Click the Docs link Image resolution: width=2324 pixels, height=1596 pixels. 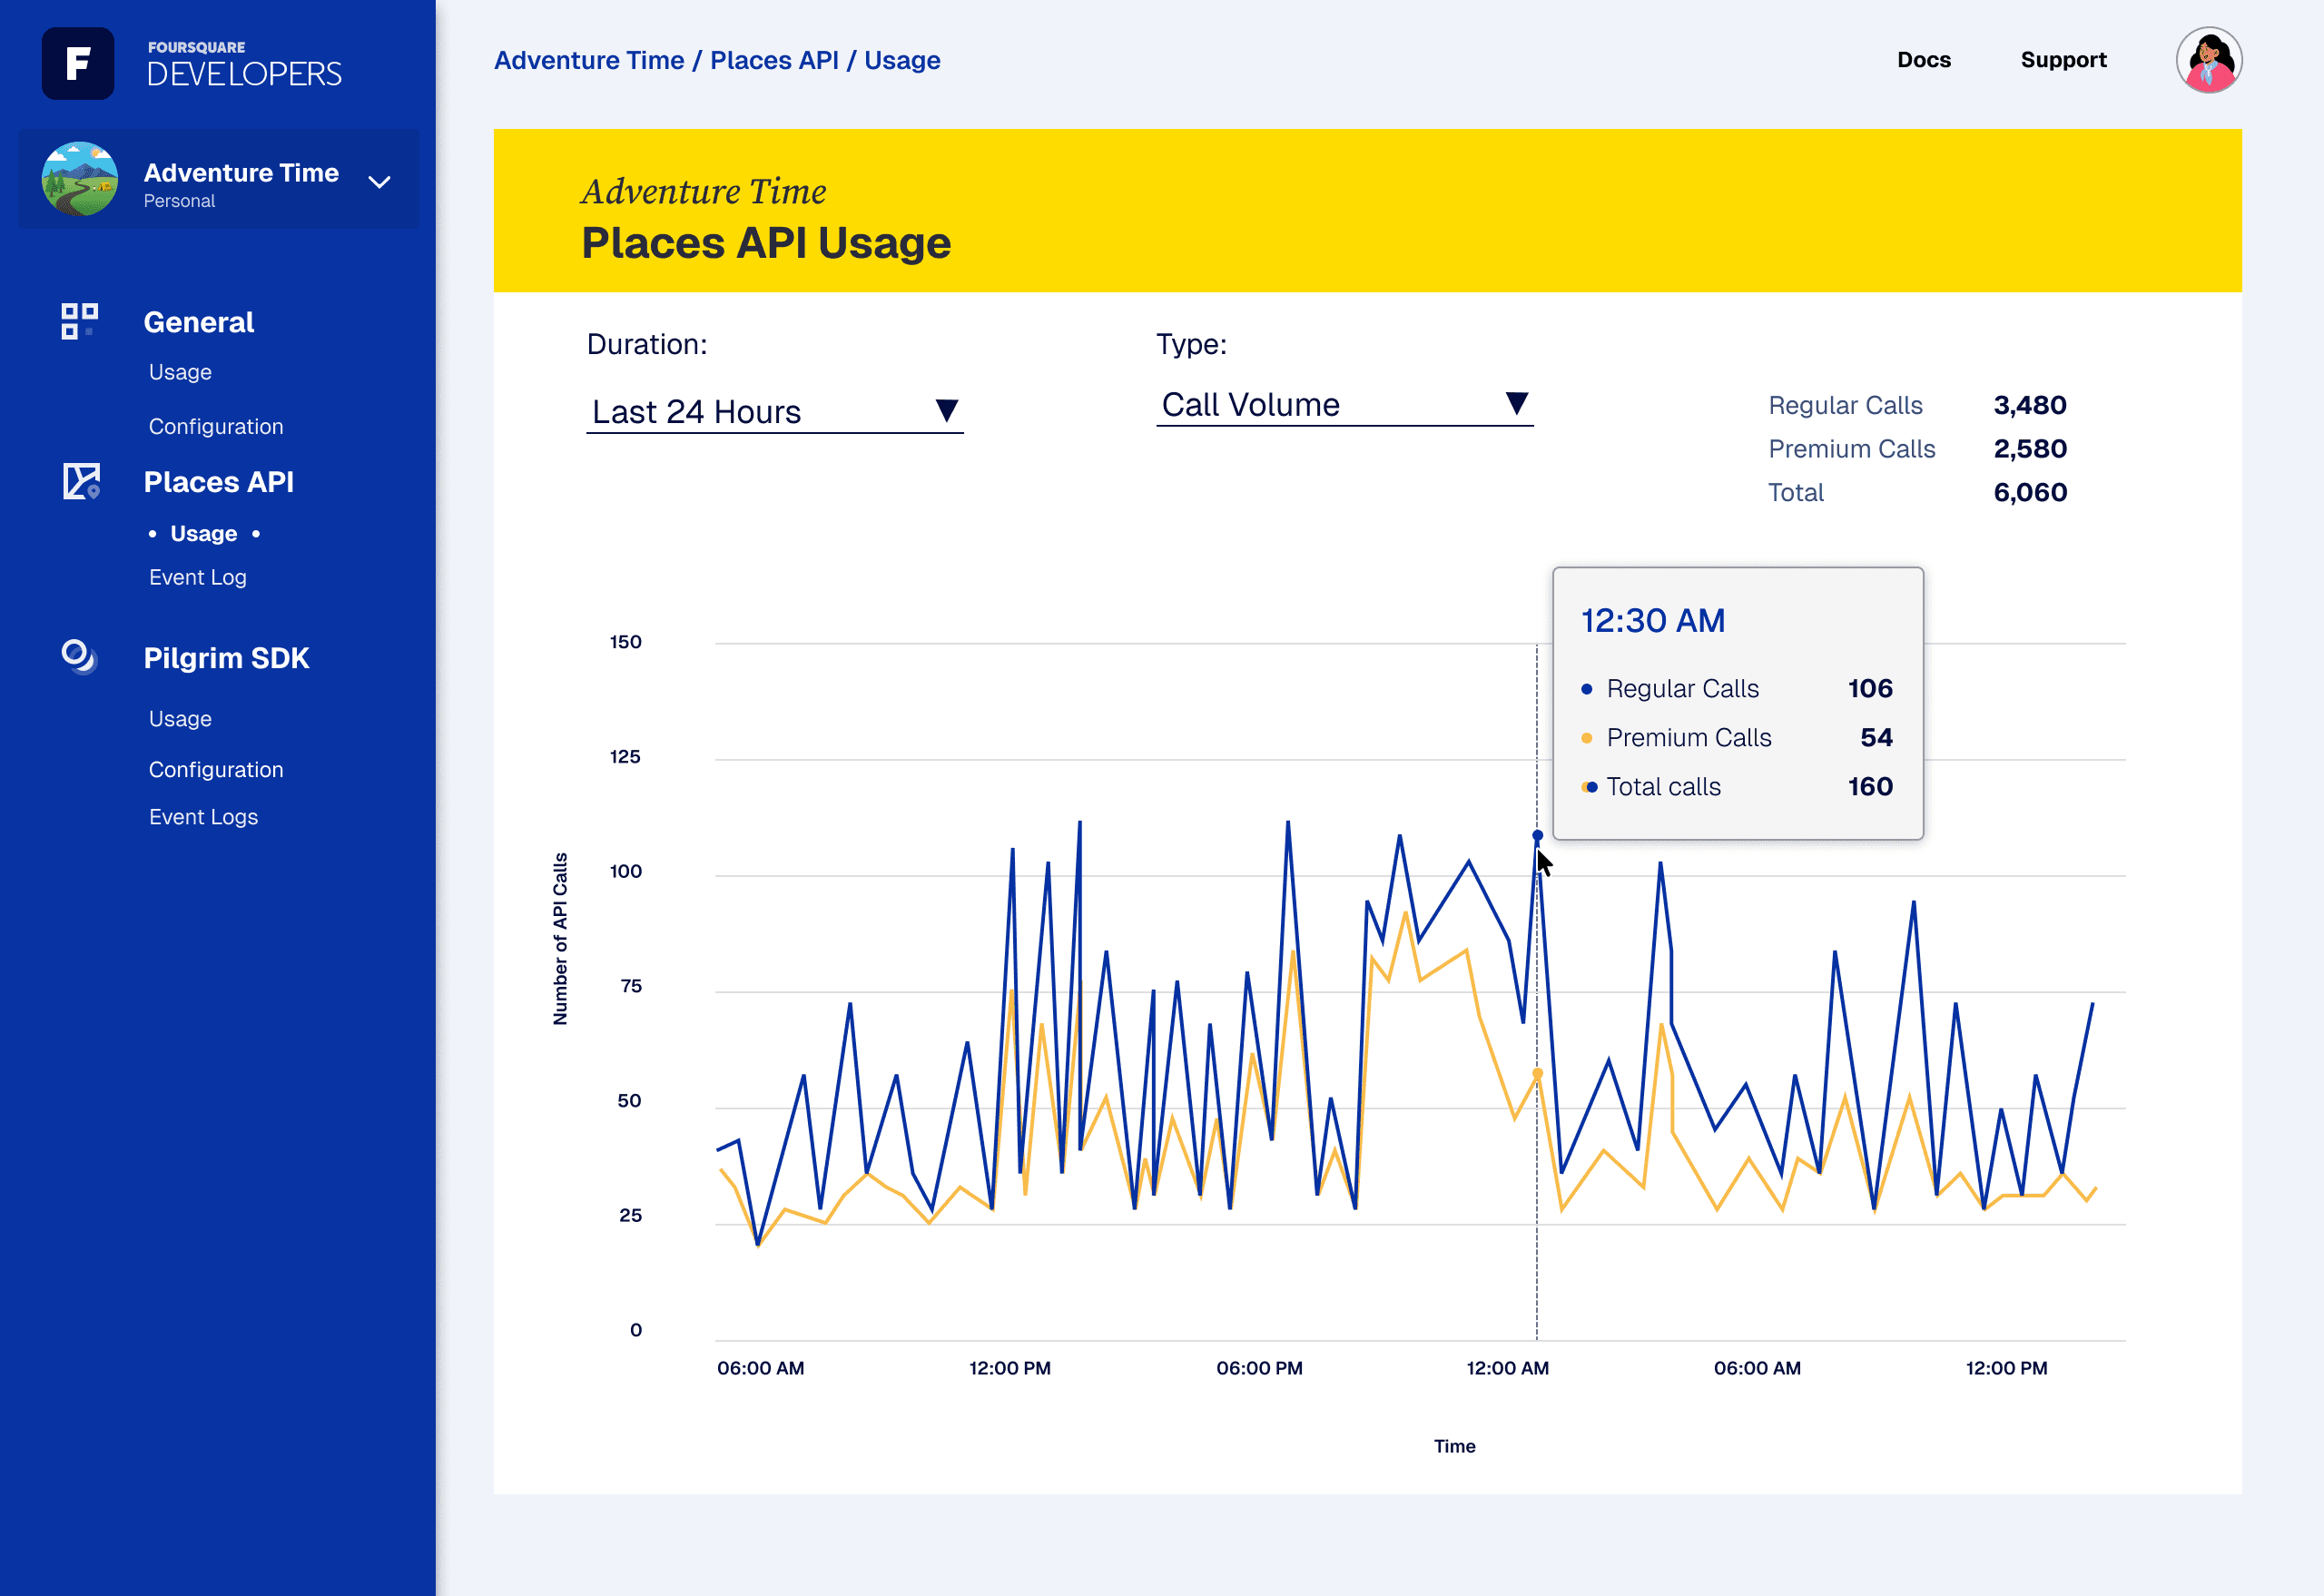(1924, 60)
